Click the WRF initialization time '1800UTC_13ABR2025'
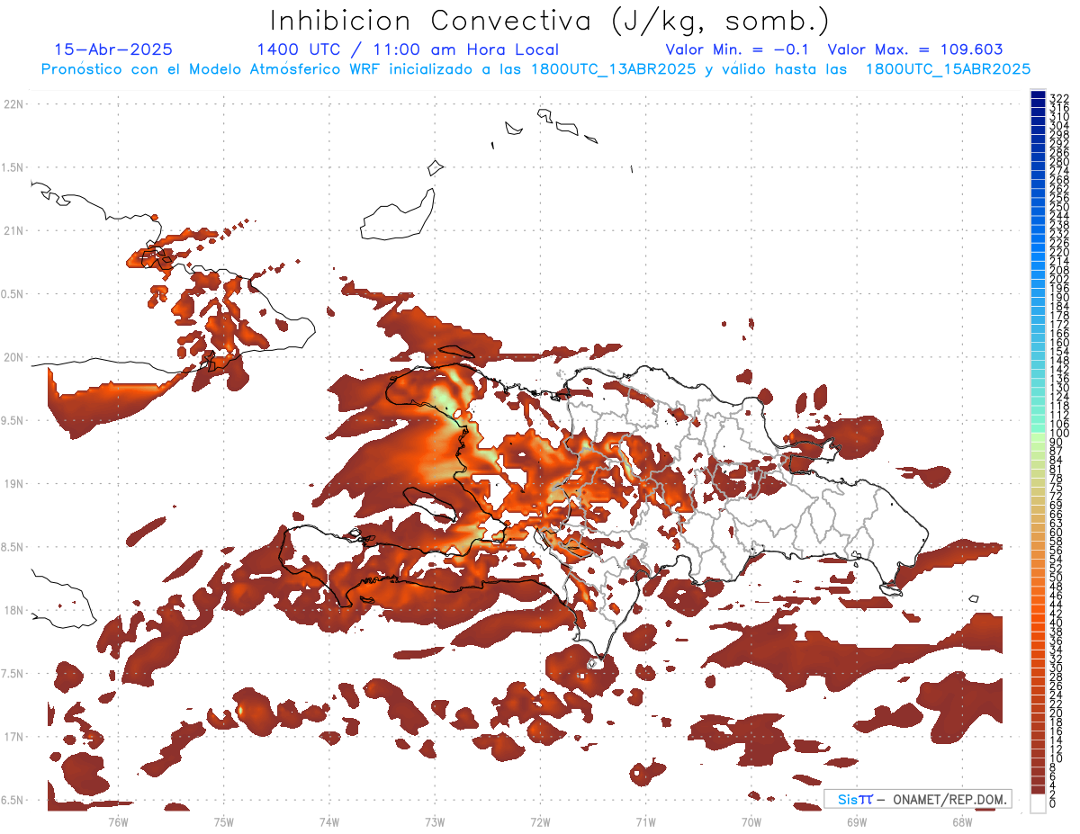 [x=613, y=69]
